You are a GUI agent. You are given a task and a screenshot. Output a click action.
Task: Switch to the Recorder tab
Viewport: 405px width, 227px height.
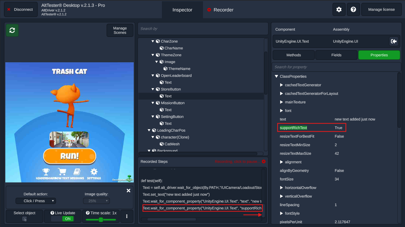pyautogui.click(x=220, y=10)
